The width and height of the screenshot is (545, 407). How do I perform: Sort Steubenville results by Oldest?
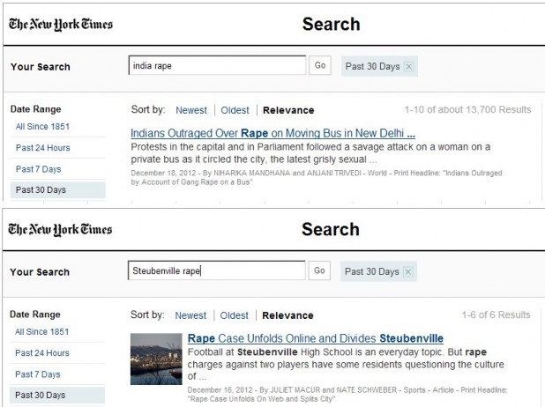click(x=235, y=315)
